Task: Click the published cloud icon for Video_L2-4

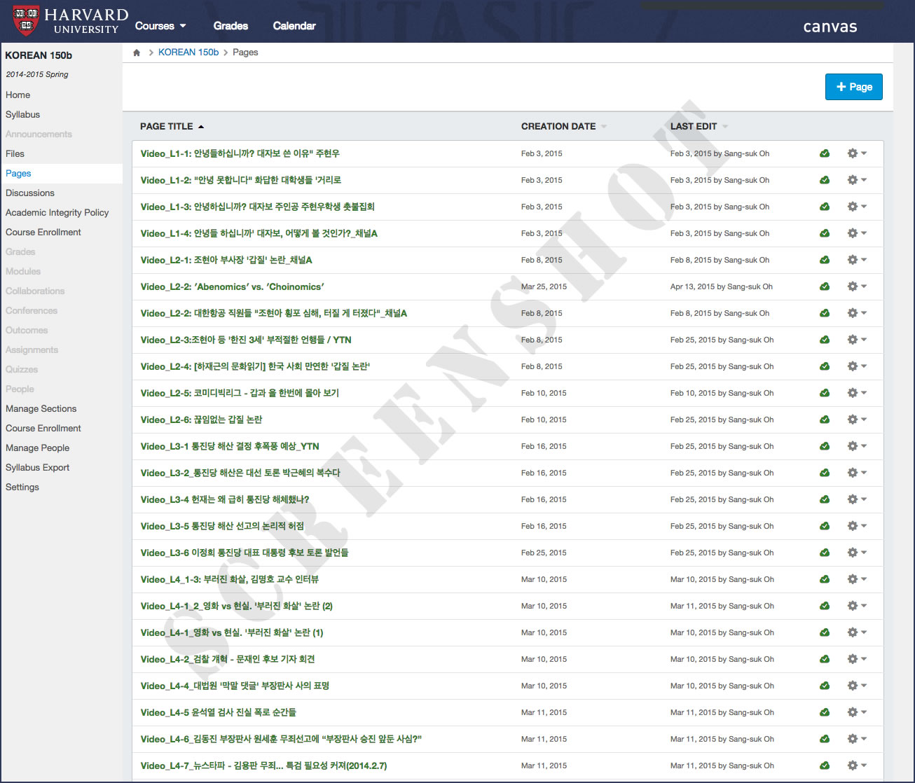Action: coord(825,366)
